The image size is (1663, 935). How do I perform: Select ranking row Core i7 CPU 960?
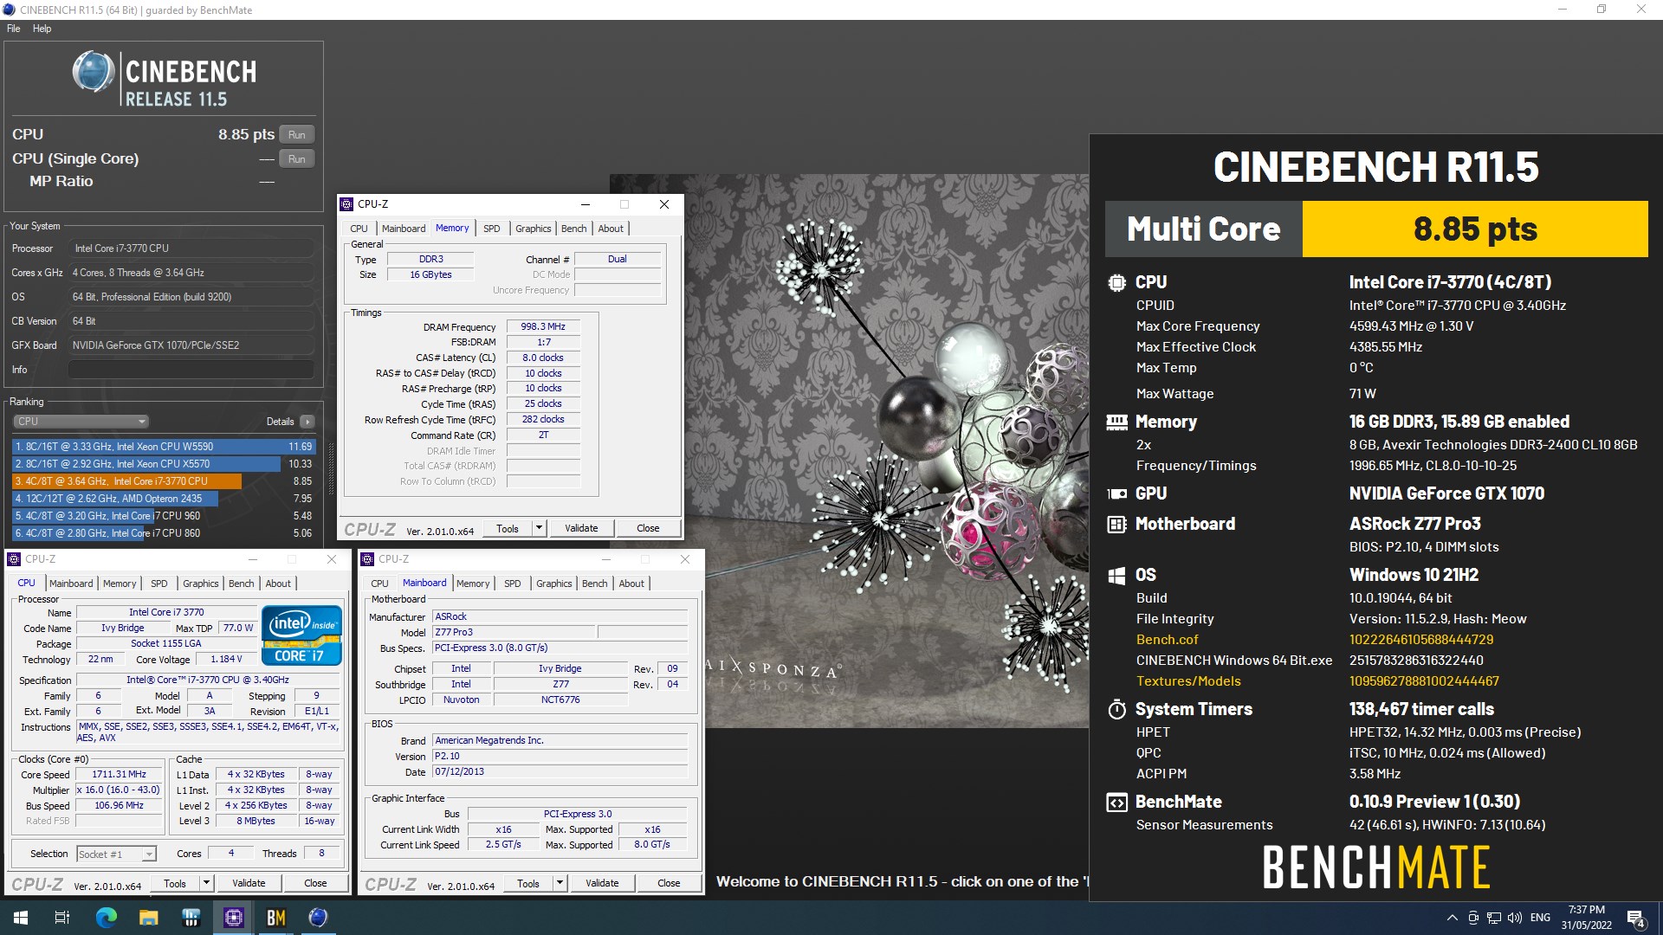tap(164, 516)
